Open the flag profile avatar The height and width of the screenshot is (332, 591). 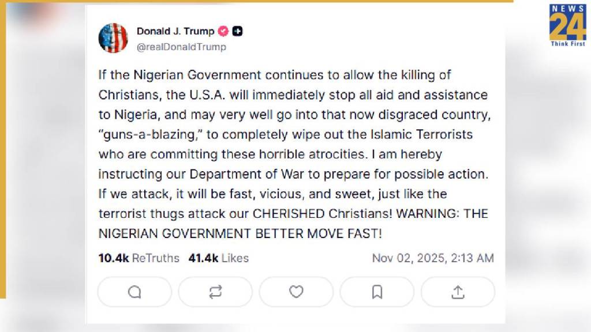click(x=113, y=38)
